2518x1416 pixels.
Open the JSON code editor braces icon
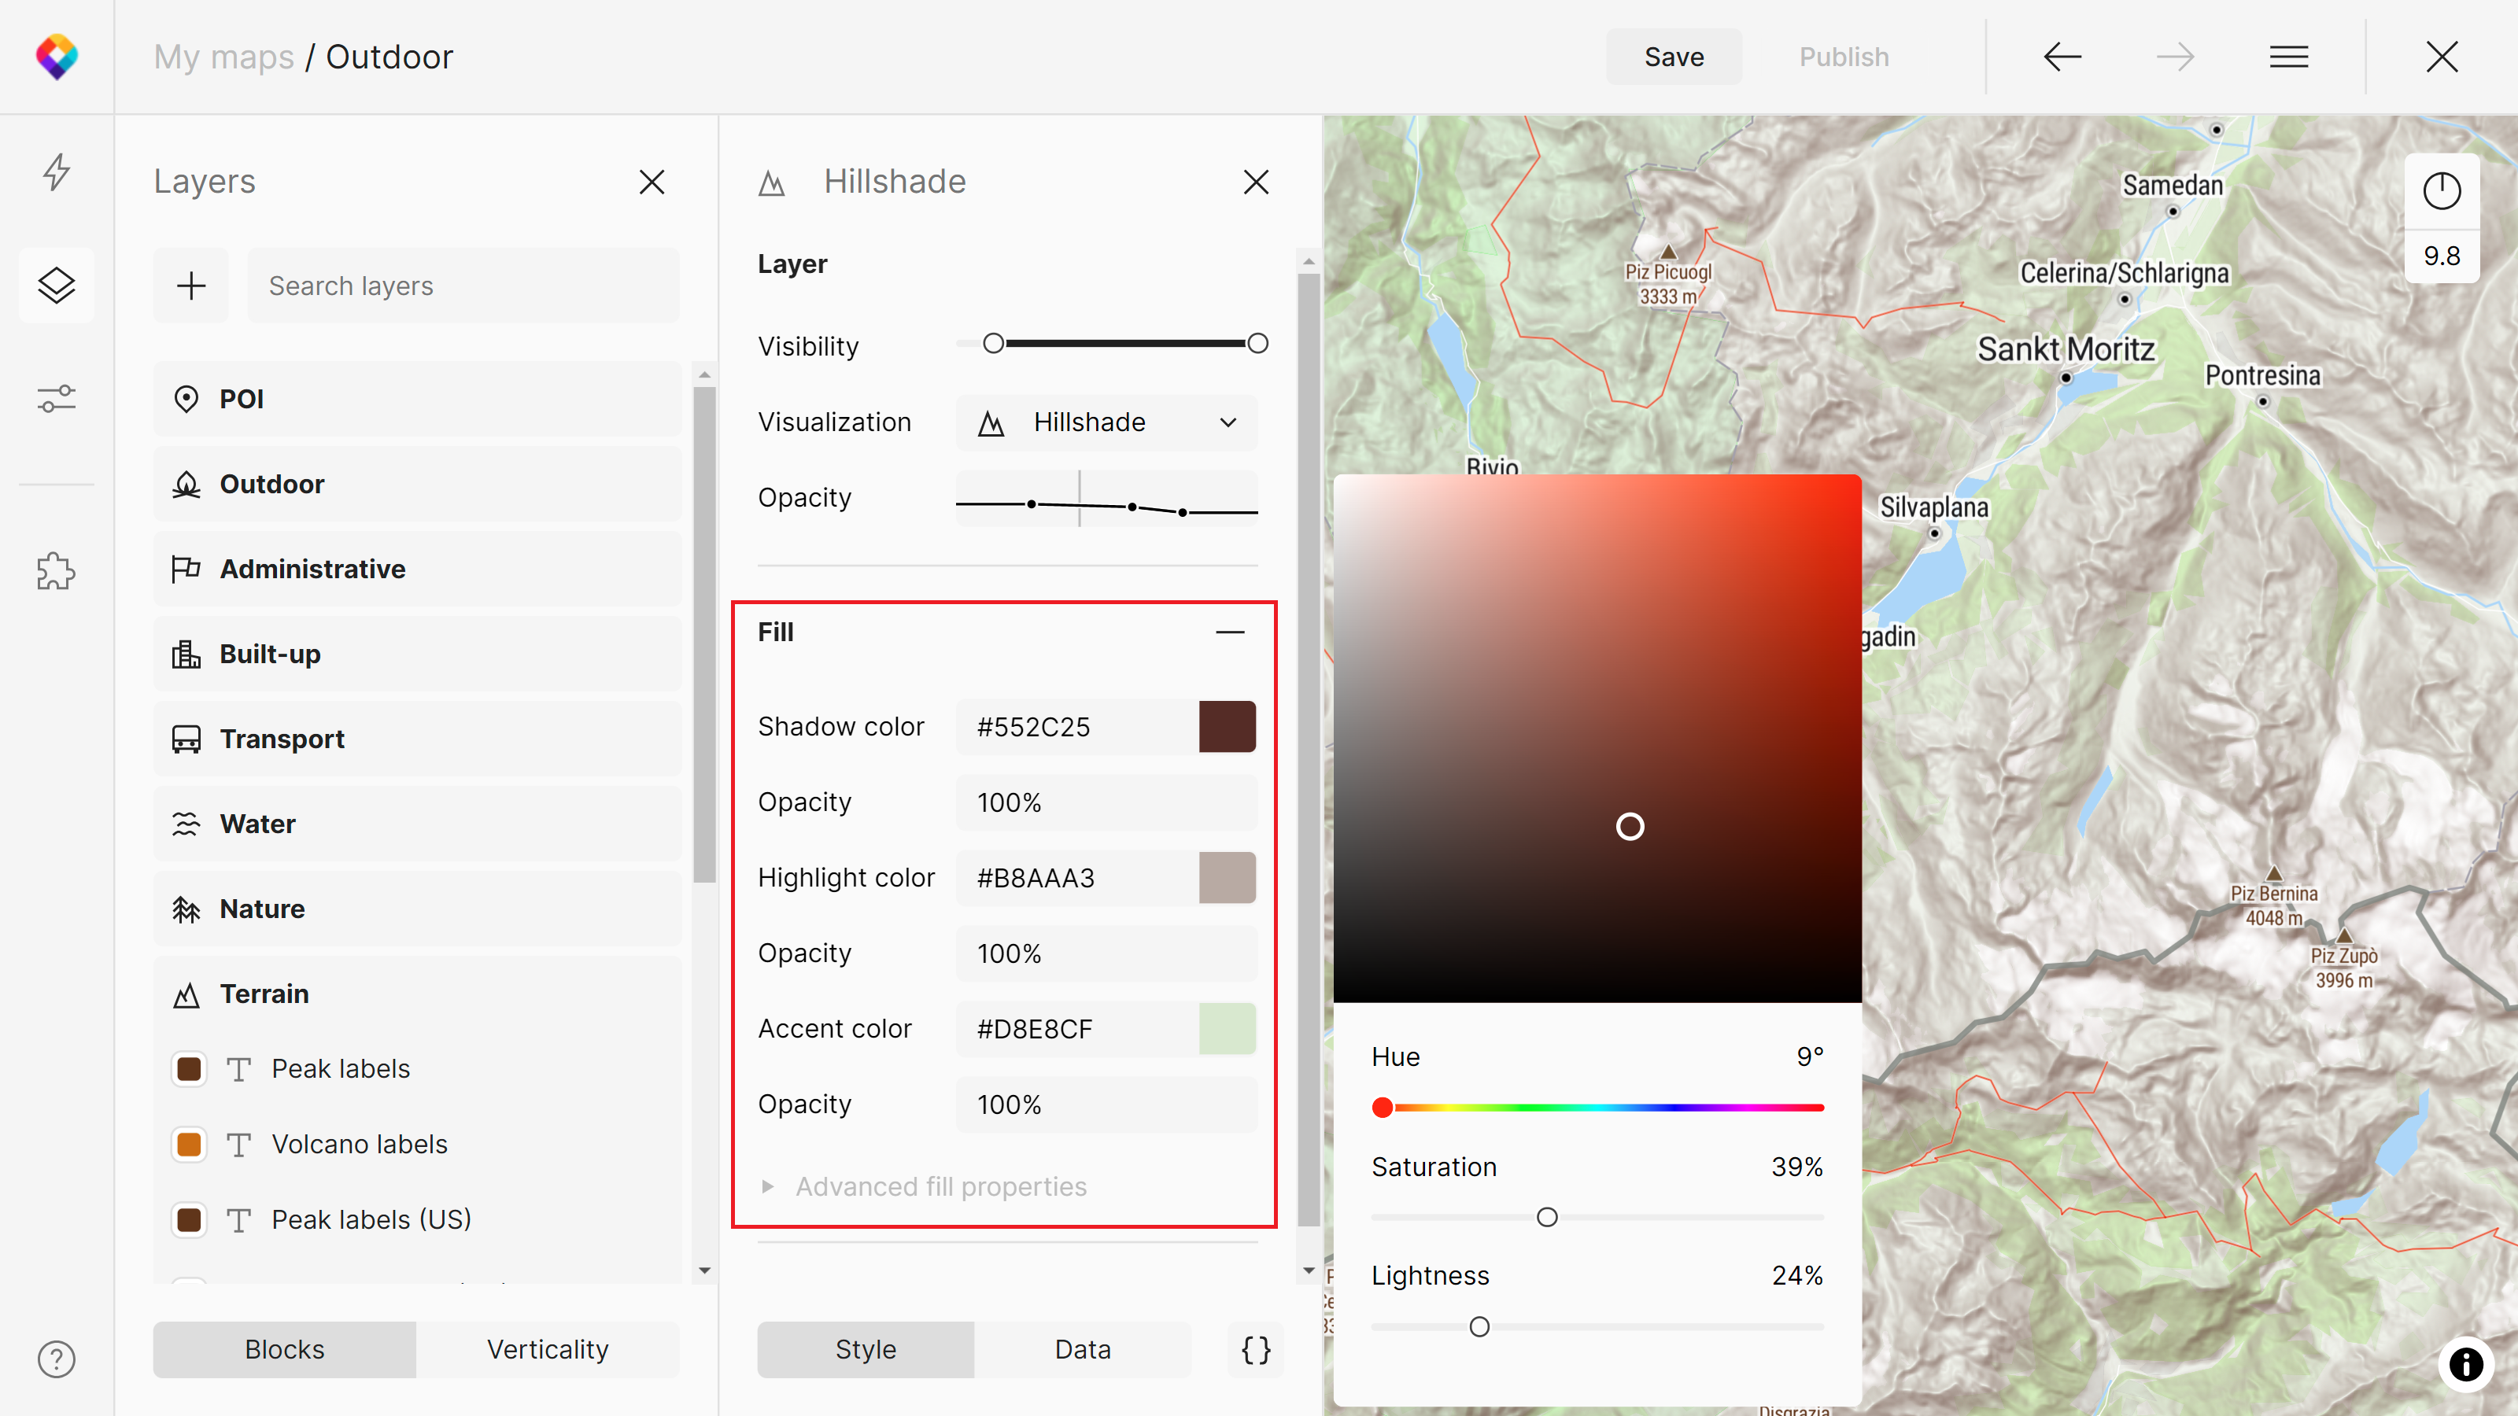coord(1256,1350)
